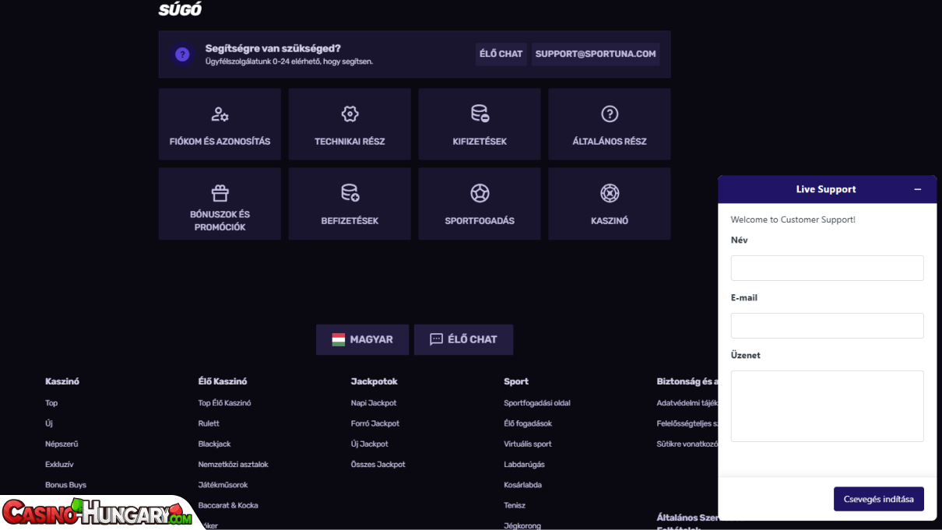Open Exkluzív footer link
The height and width of the screenshot is (530, 942).
pyautogui.click(x=59, y=464)
